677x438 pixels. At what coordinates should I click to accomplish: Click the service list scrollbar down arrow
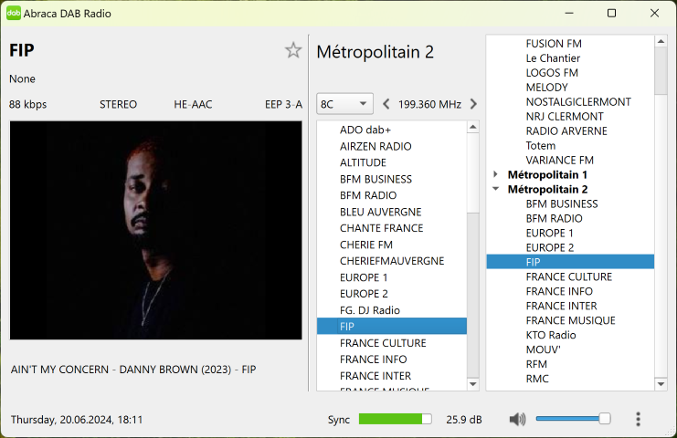click(x=473, y=384)
